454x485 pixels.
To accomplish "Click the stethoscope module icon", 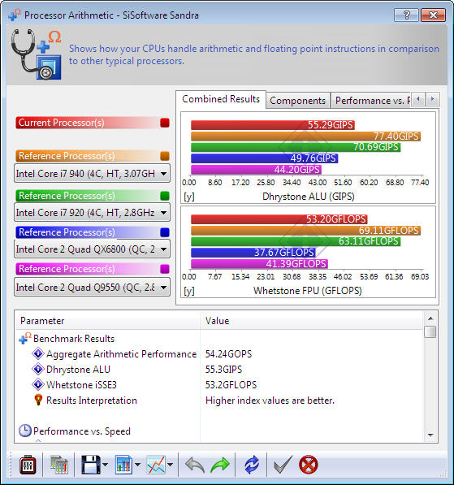I will (37, 54).
